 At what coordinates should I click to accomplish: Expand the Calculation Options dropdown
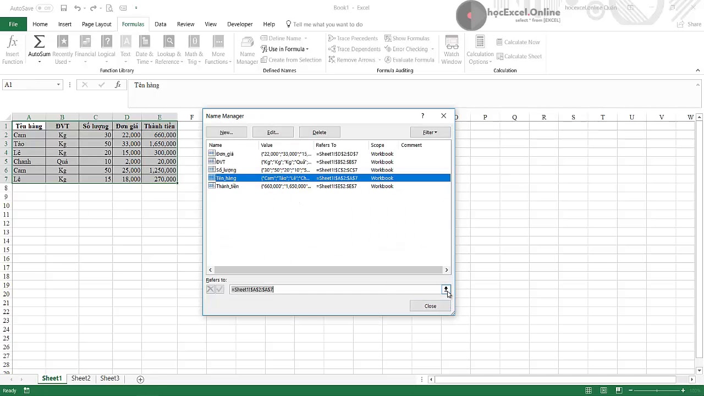(480, 55)
